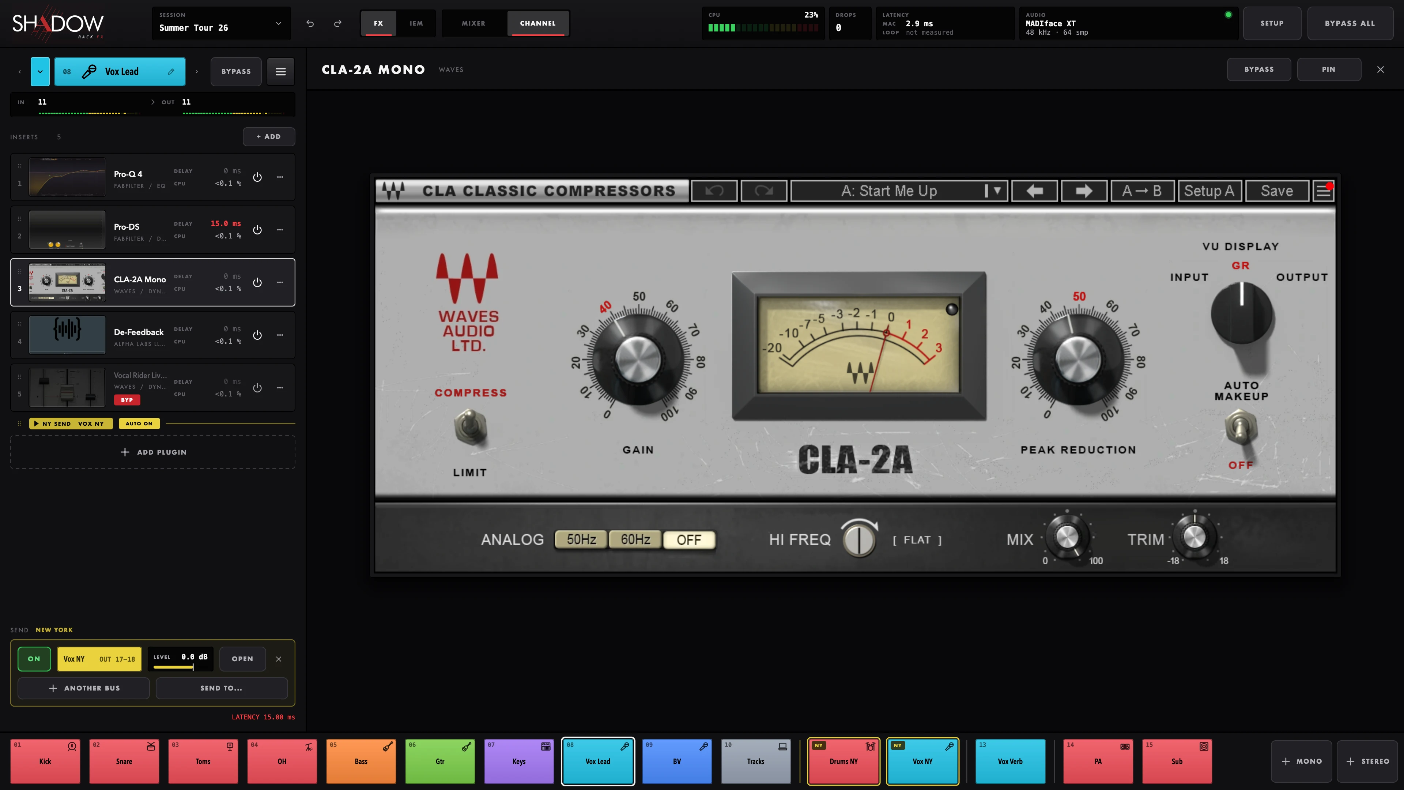Viewport: 1404px width, 790px height.
Task: Switch to the IEM tab
Action: (416, 23)
